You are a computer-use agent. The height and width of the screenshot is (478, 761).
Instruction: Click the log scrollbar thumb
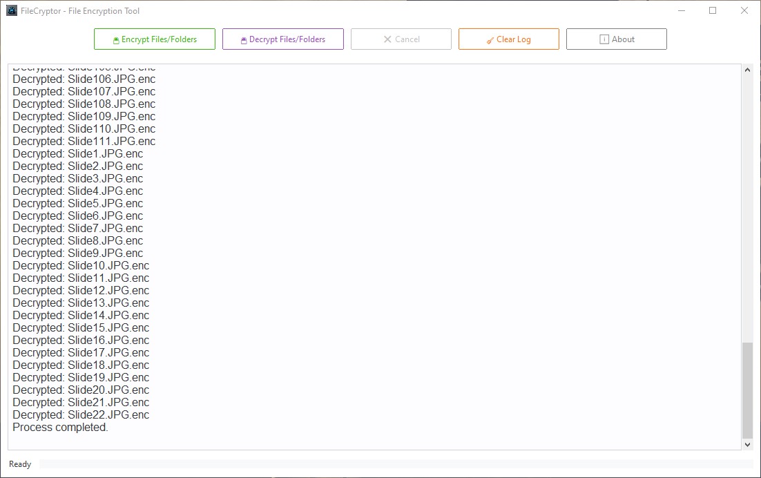tap(747, 391)
